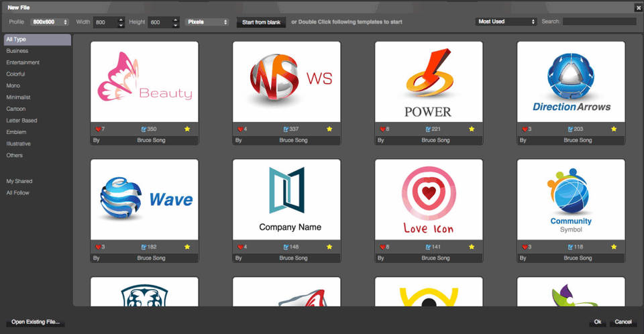This screenshot has height=334, width=644.
Task: Favorite the Direction Arrows template star
Action: click(x=614, y=129)
